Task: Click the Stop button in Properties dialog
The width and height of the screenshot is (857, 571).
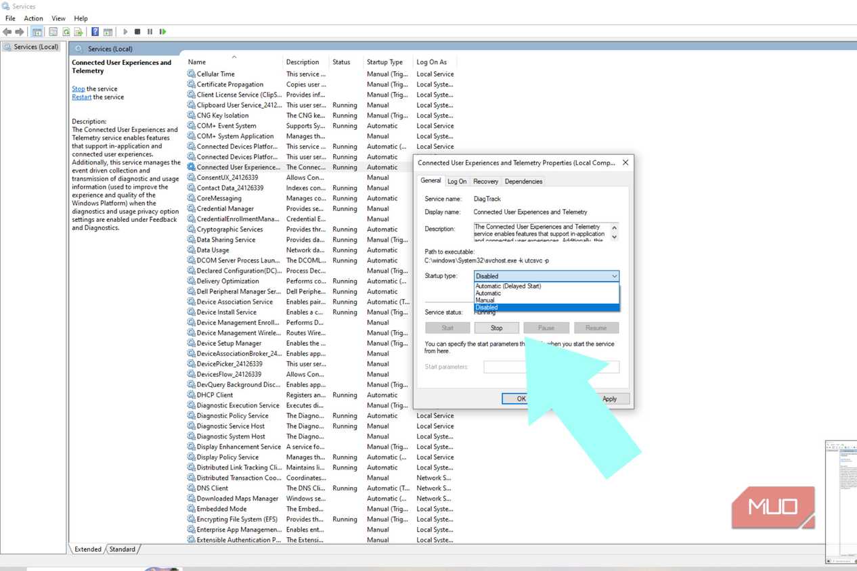Action: [x=497, y=328]
